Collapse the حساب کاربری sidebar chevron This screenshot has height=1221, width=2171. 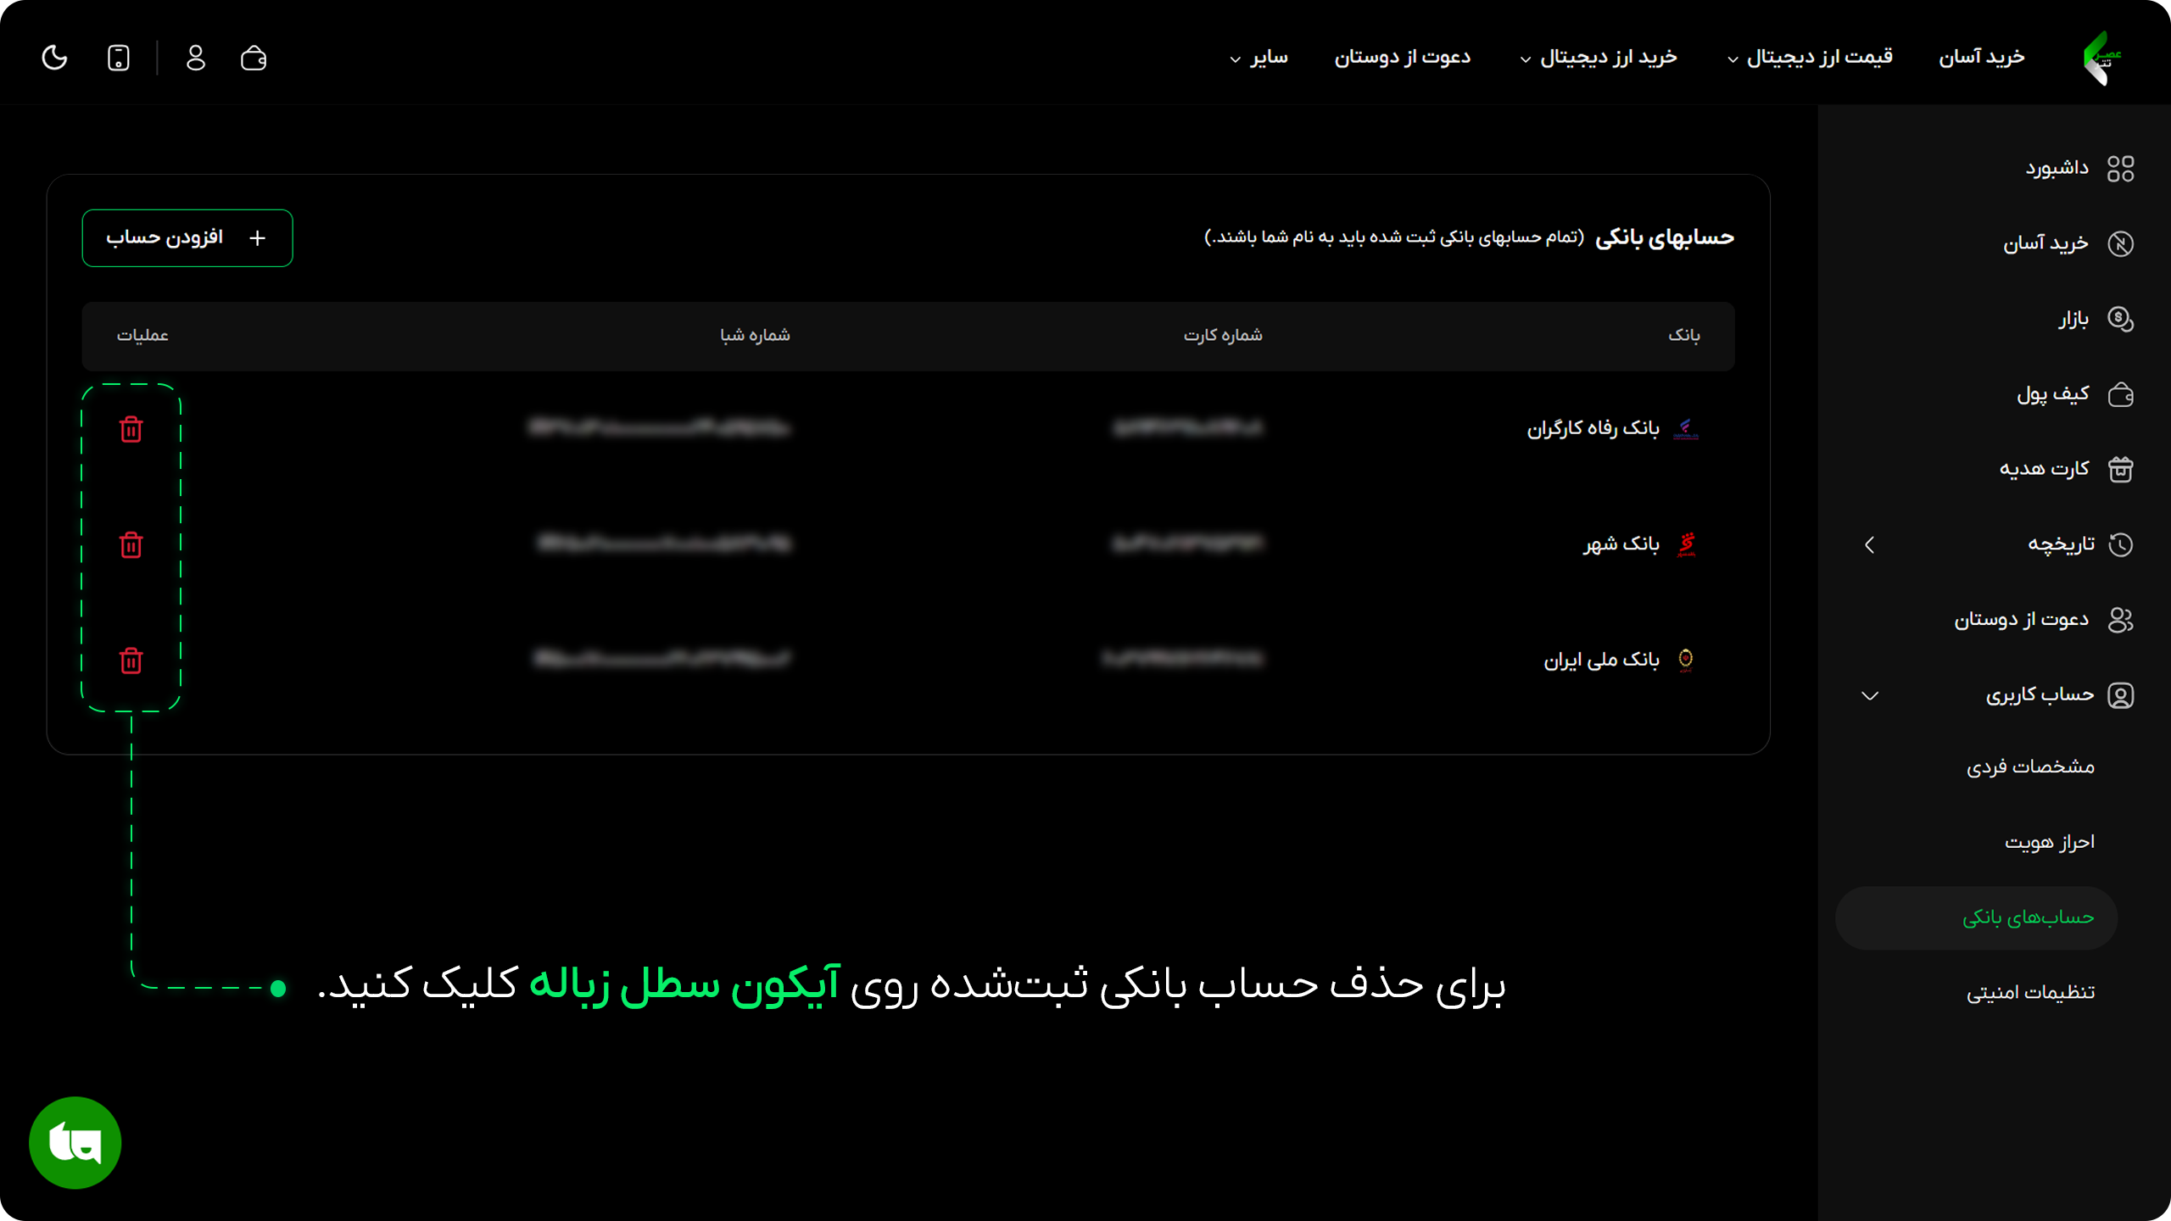click(x=1870, y=695)
